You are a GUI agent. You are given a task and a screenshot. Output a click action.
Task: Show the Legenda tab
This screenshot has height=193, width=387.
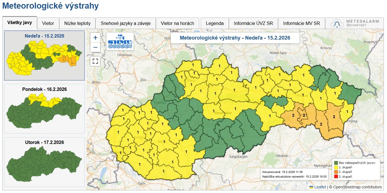pos(214,24)
